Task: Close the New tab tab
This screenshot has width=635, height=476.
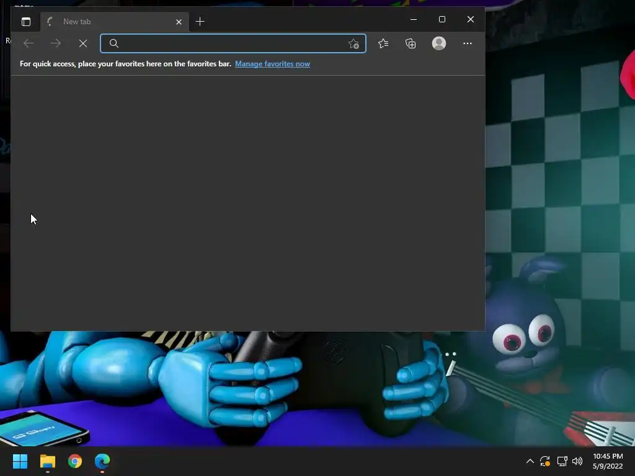Action: point(179,22)
